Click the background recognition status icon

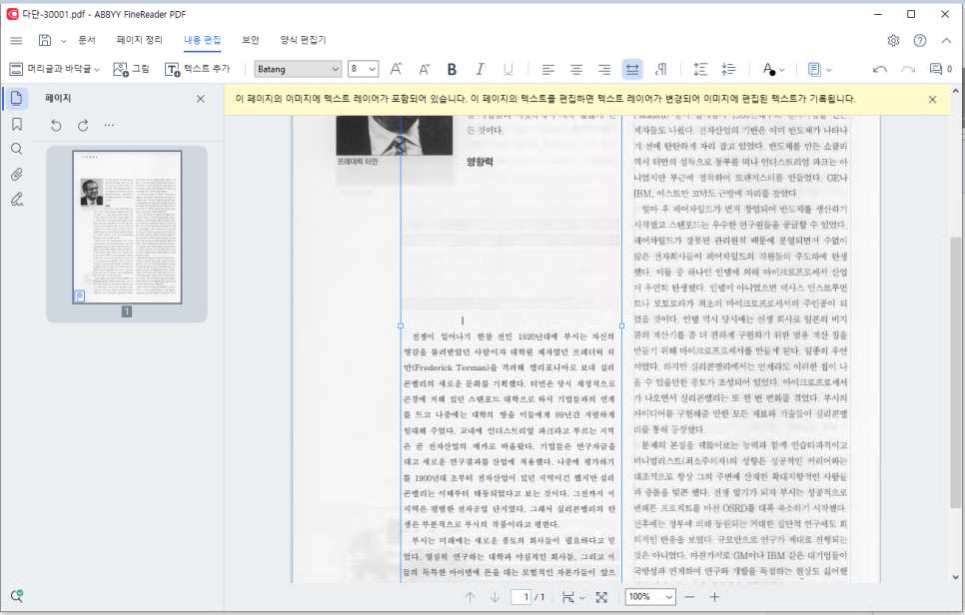17,596
